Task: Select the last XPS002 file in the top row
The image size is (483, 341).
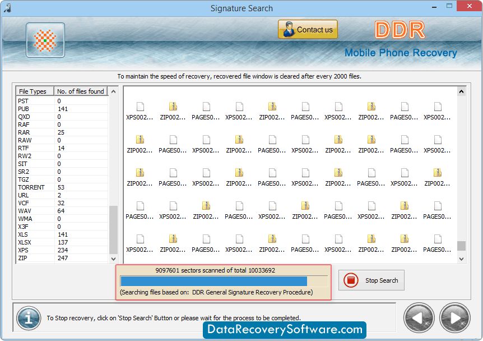Action: [x=437, y=111]
